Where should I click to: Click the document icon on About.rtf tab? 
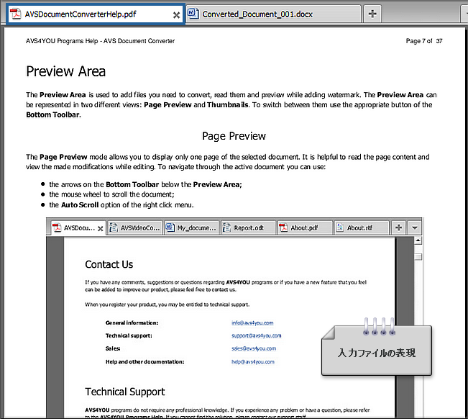[x=339, y=227]
